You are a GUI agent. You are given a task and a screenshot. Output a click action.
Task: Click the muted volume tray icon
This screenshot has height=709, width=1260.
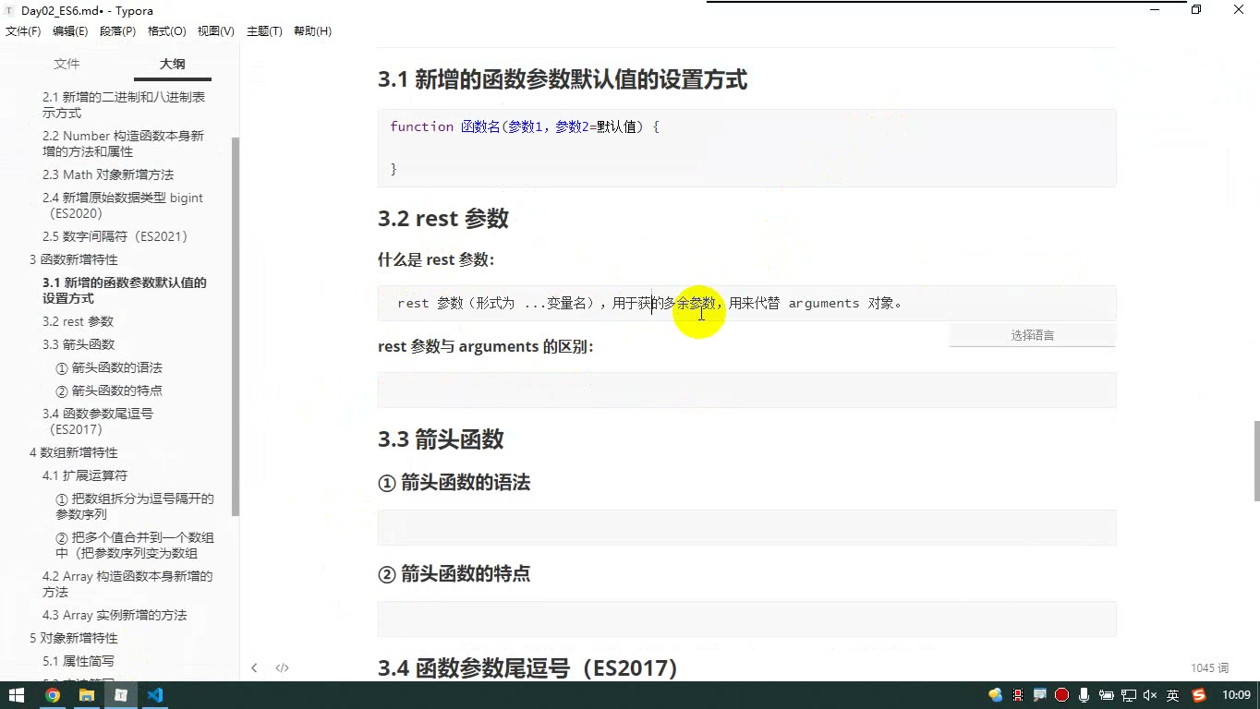point(1150,695)
